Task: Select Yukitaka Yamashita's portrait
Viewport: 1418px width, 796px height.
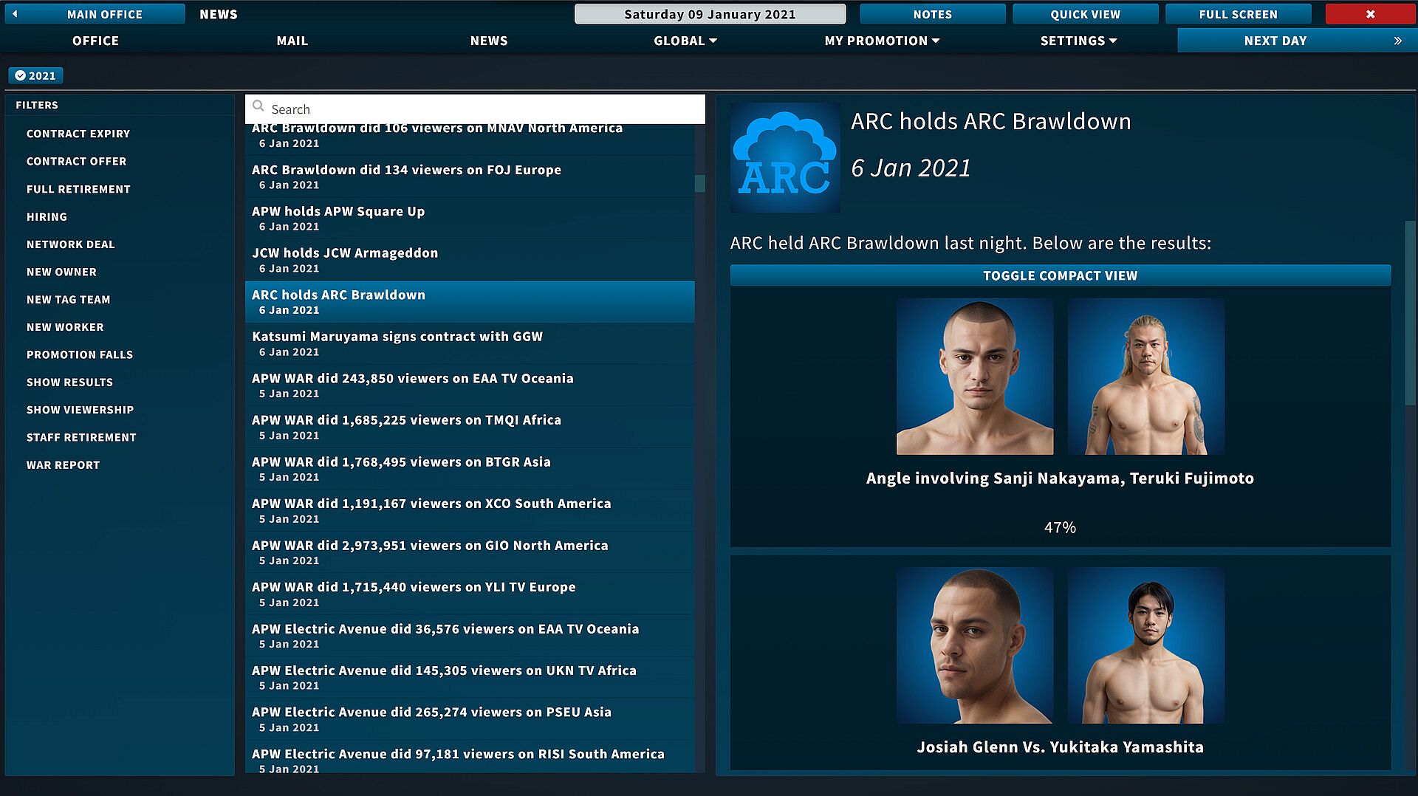Action: [1146, 645]
